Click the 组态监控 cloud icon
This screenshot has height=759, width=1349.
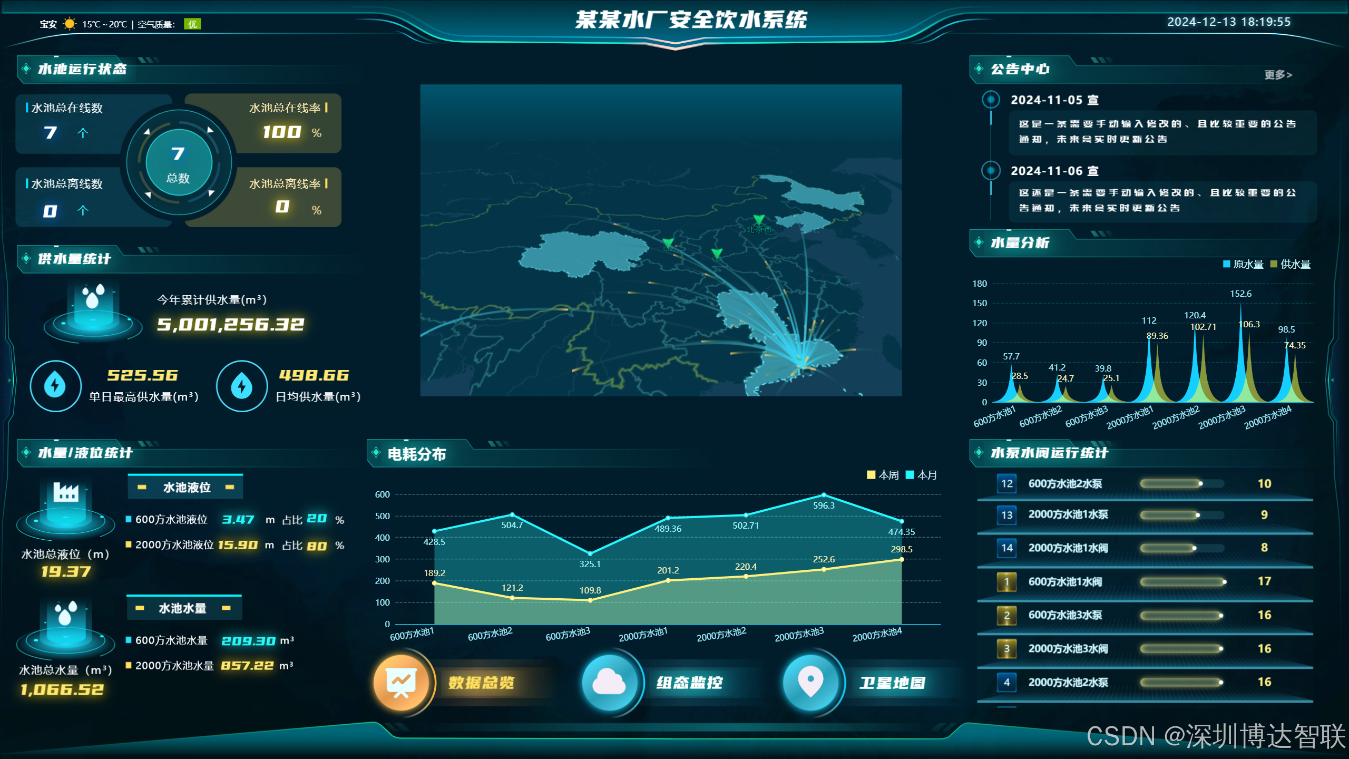click(609, 682)
